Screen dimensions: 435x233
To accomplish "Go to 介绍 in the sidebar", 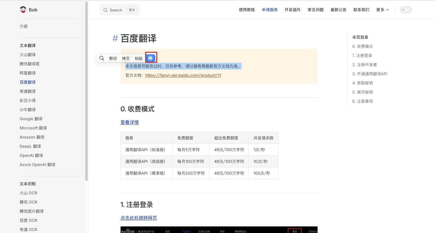I will point(24,26).
